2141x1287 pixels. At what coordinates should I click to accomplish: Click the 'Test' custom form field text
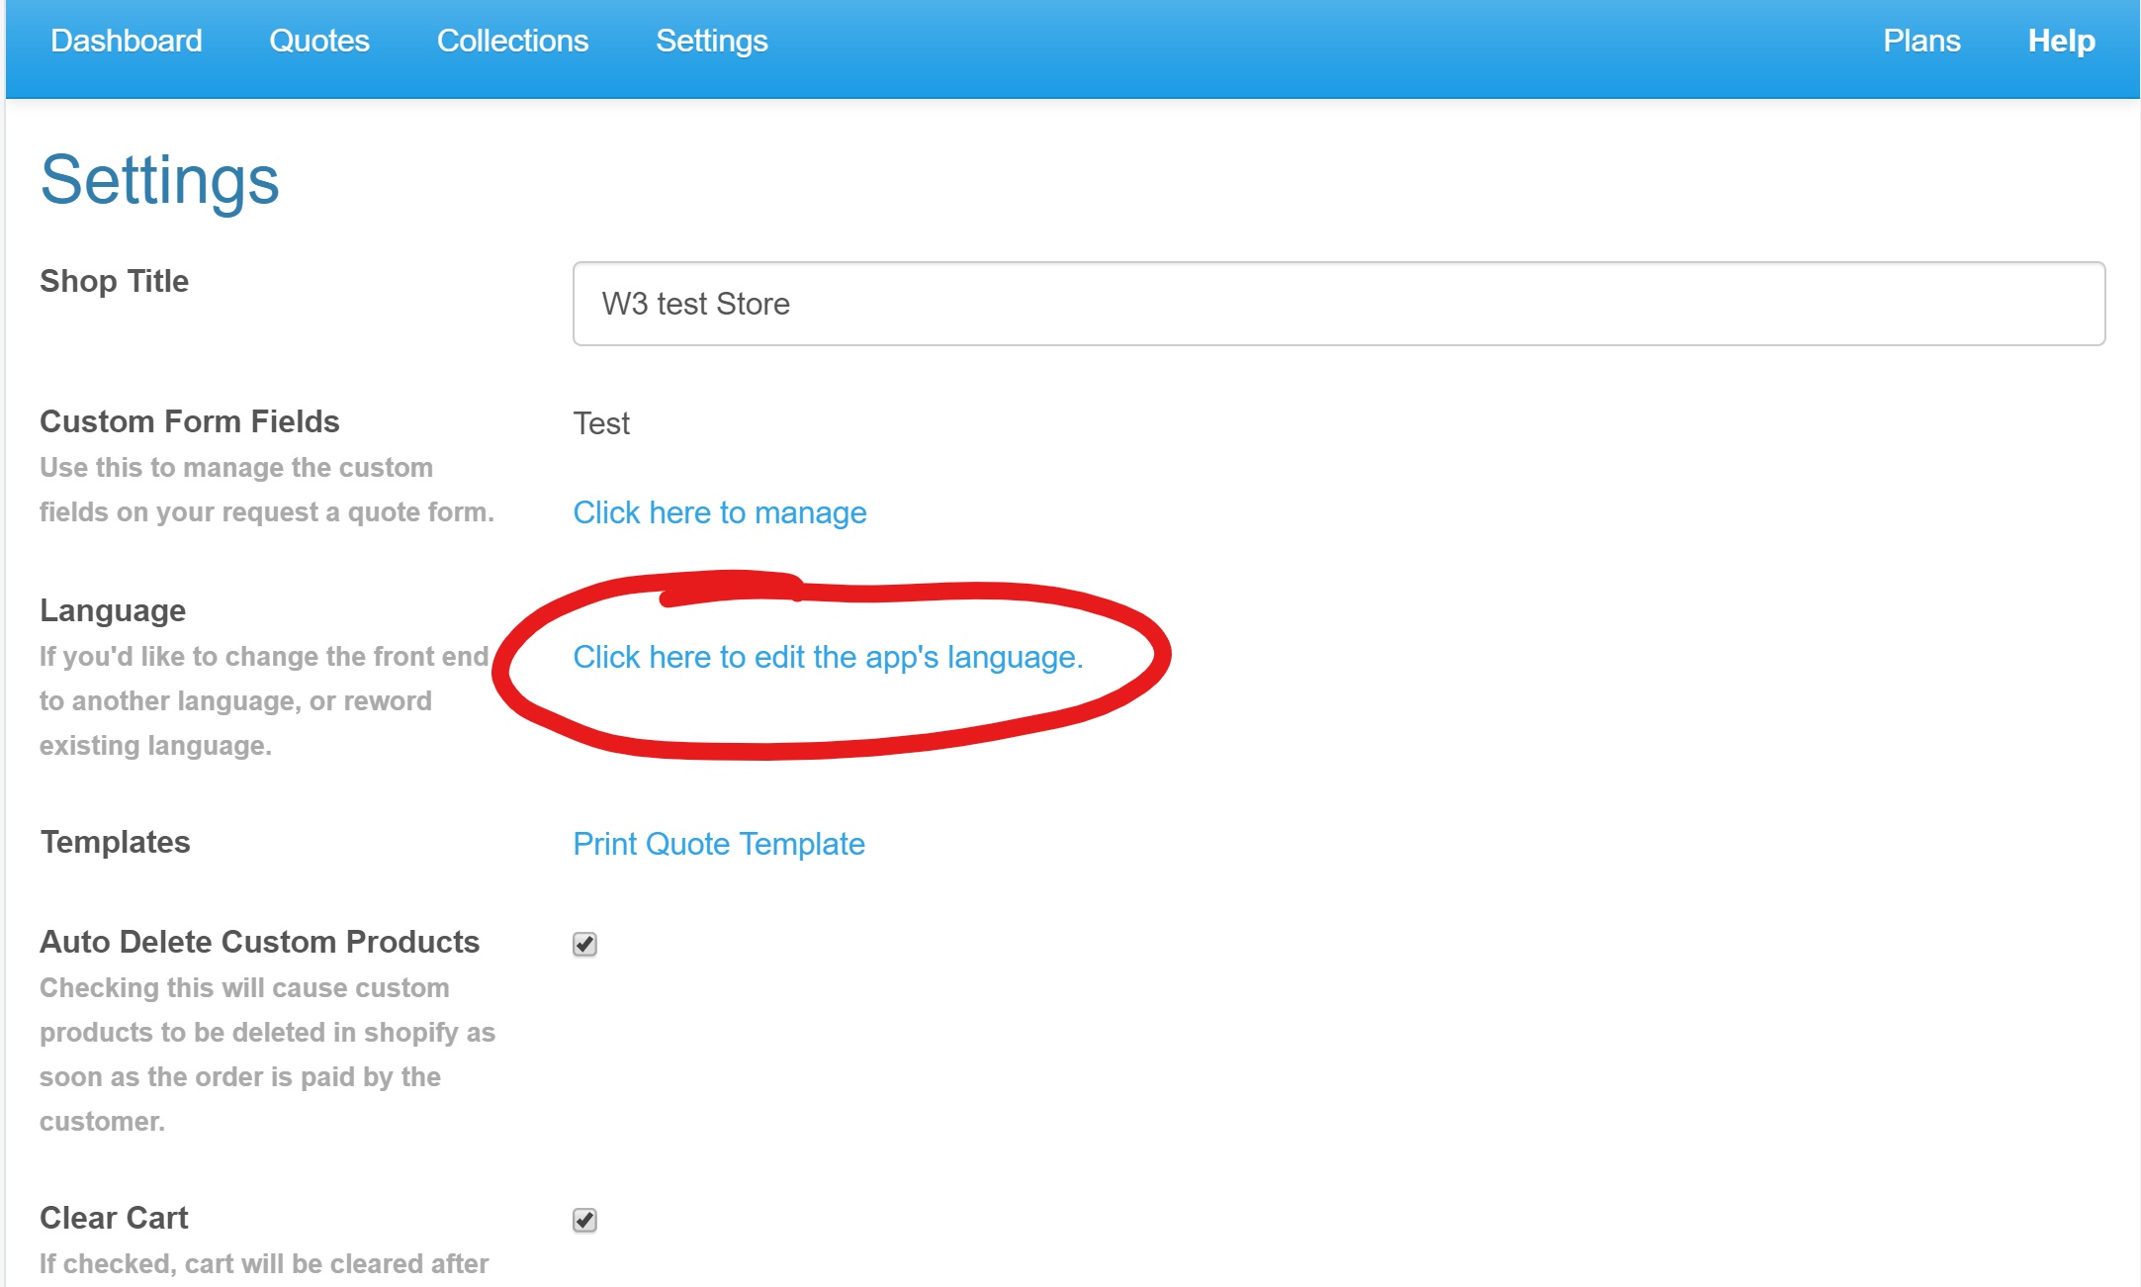pos(601,423)
